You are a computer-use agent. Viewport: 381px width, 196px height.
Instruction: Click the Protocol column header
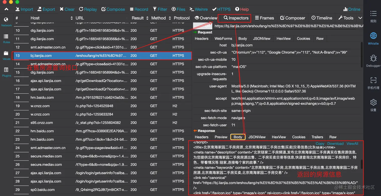181,18
